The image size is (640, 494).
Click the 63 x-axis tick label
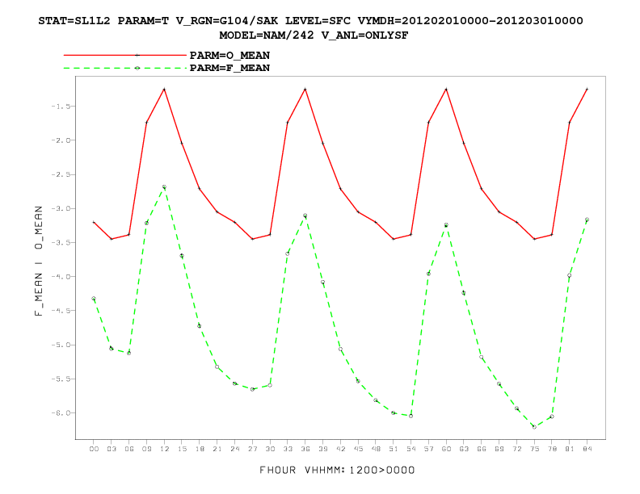(x=464, y=449)
